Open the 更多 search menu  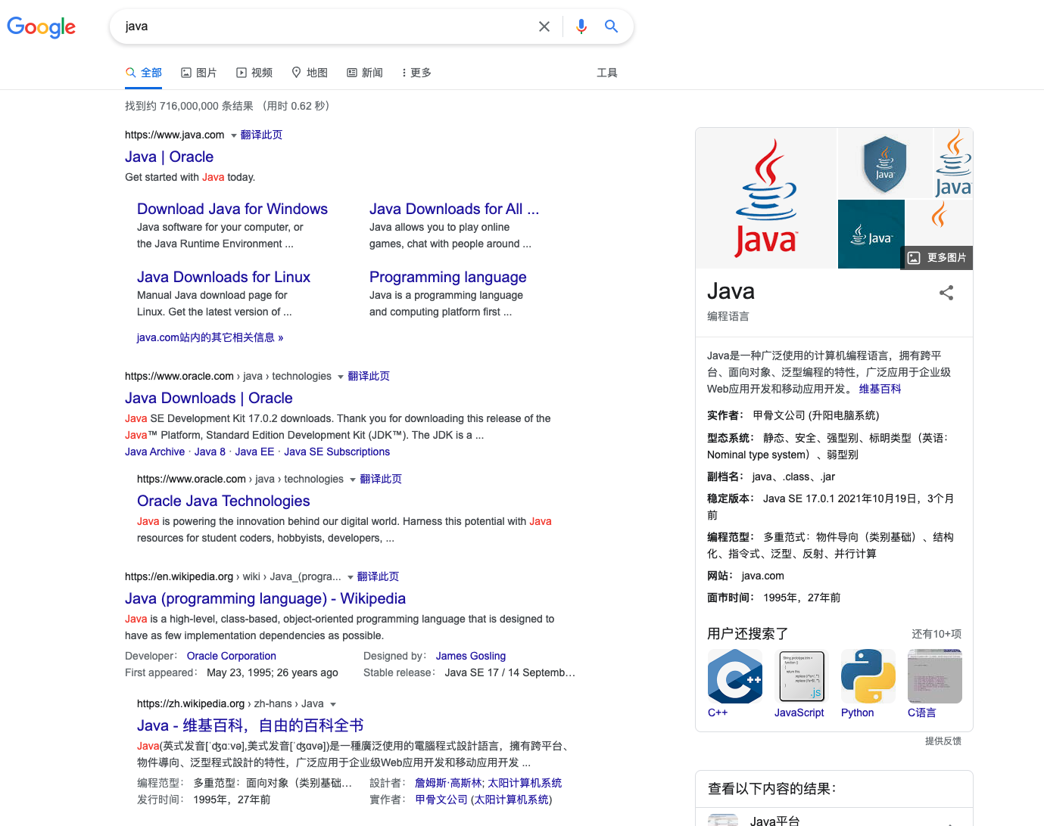click(416, 73)
